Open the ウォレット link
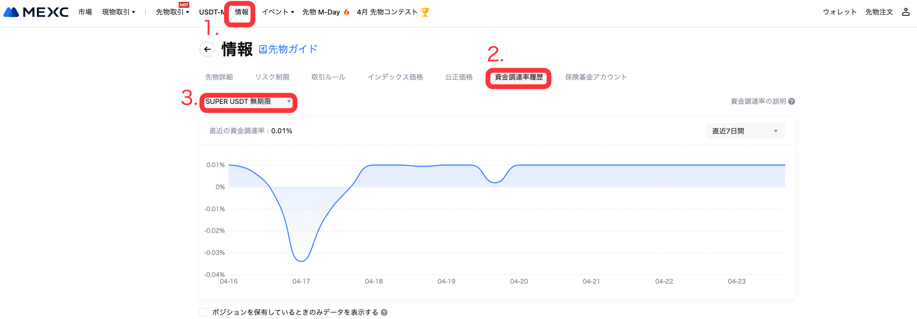Screen dimensions: 917x319 pyautogui.click(x=840, y=12)
